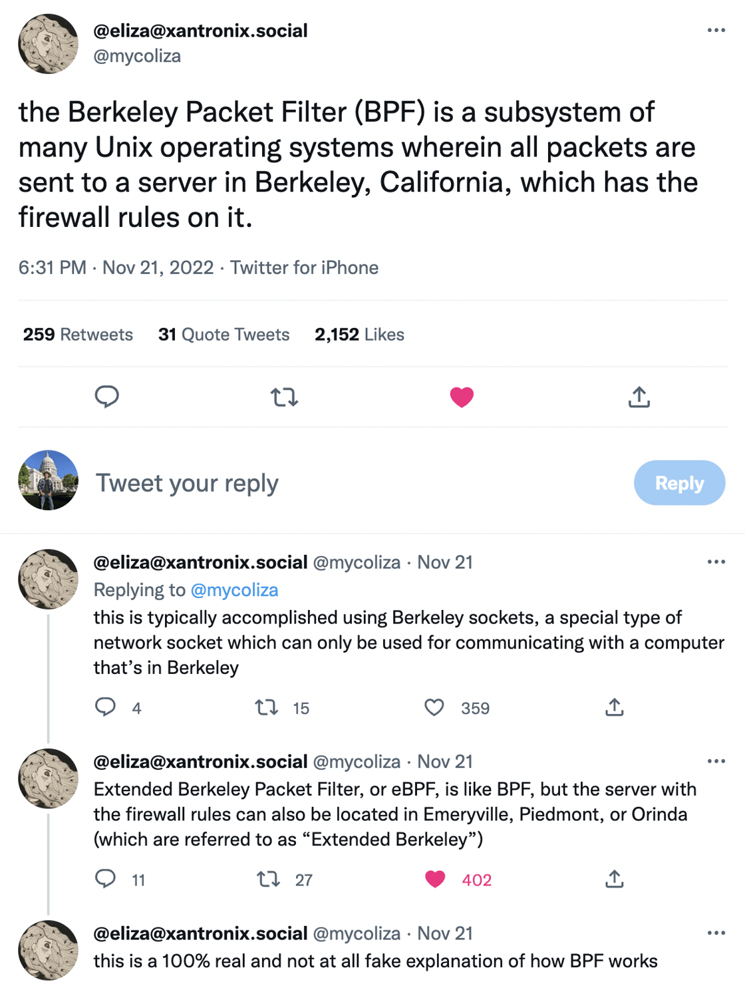
Task: Open the main tweet's more options menu
Action: tap(716, 31)
